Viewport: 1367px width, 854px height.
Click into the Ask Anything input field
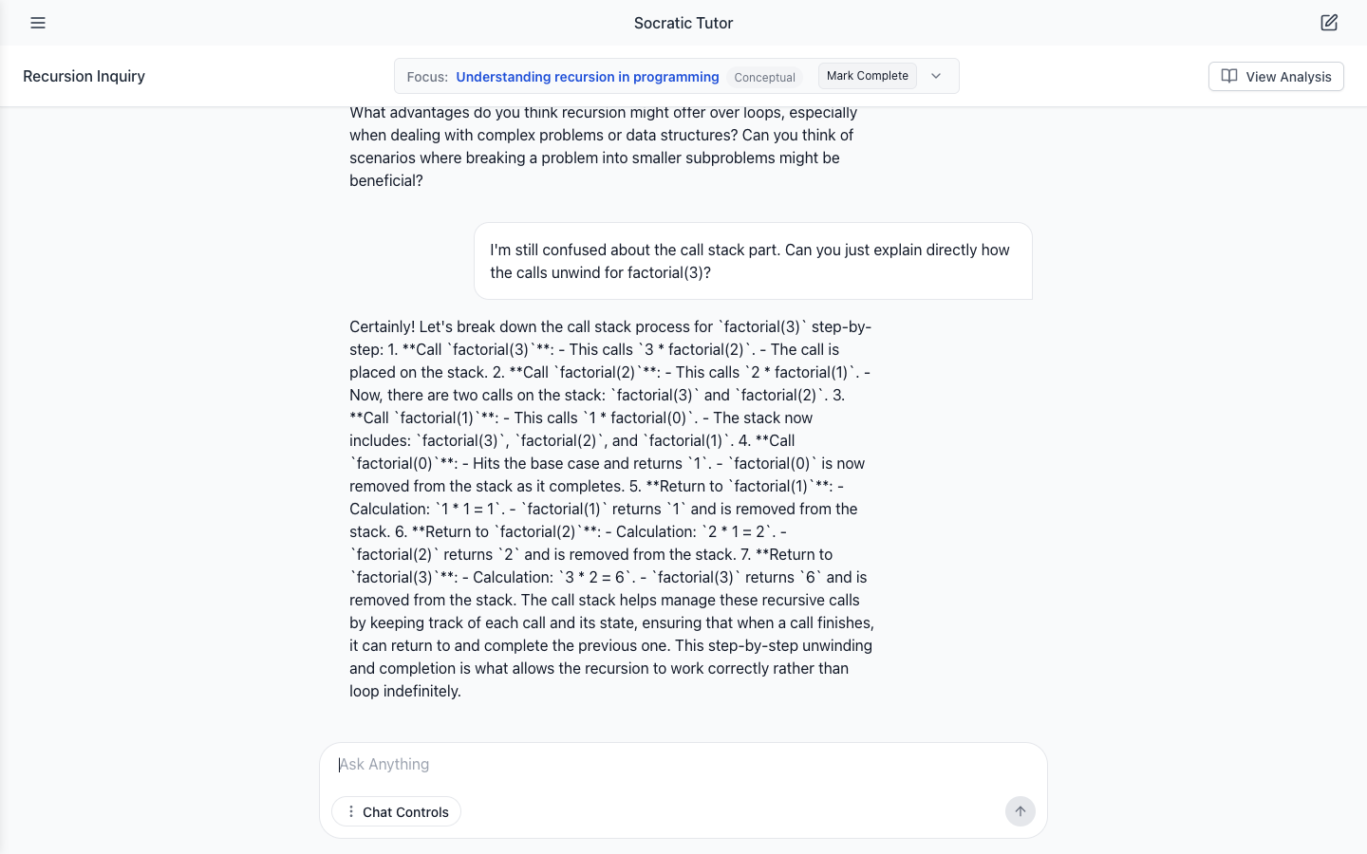683,765
